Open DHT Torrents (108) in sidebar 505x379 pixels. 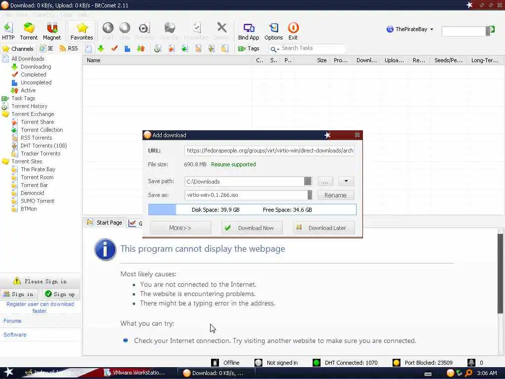pyautogui.click(x=44, y=146)
